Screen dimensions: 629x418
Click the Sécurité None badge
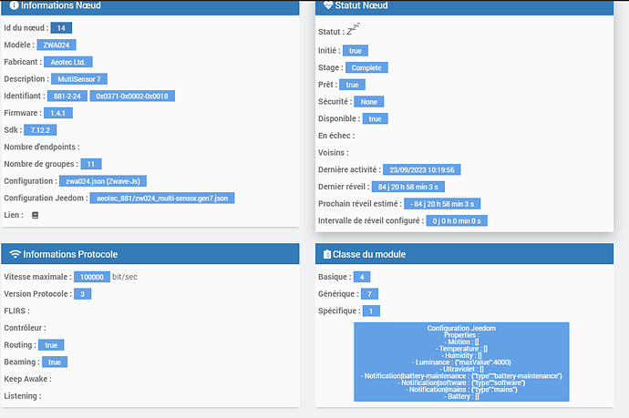(368, 102)
